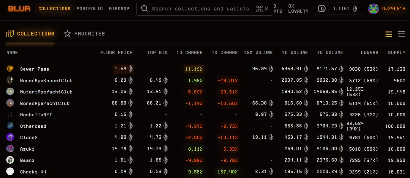Sort by OWNERS column header

point(370,53)
